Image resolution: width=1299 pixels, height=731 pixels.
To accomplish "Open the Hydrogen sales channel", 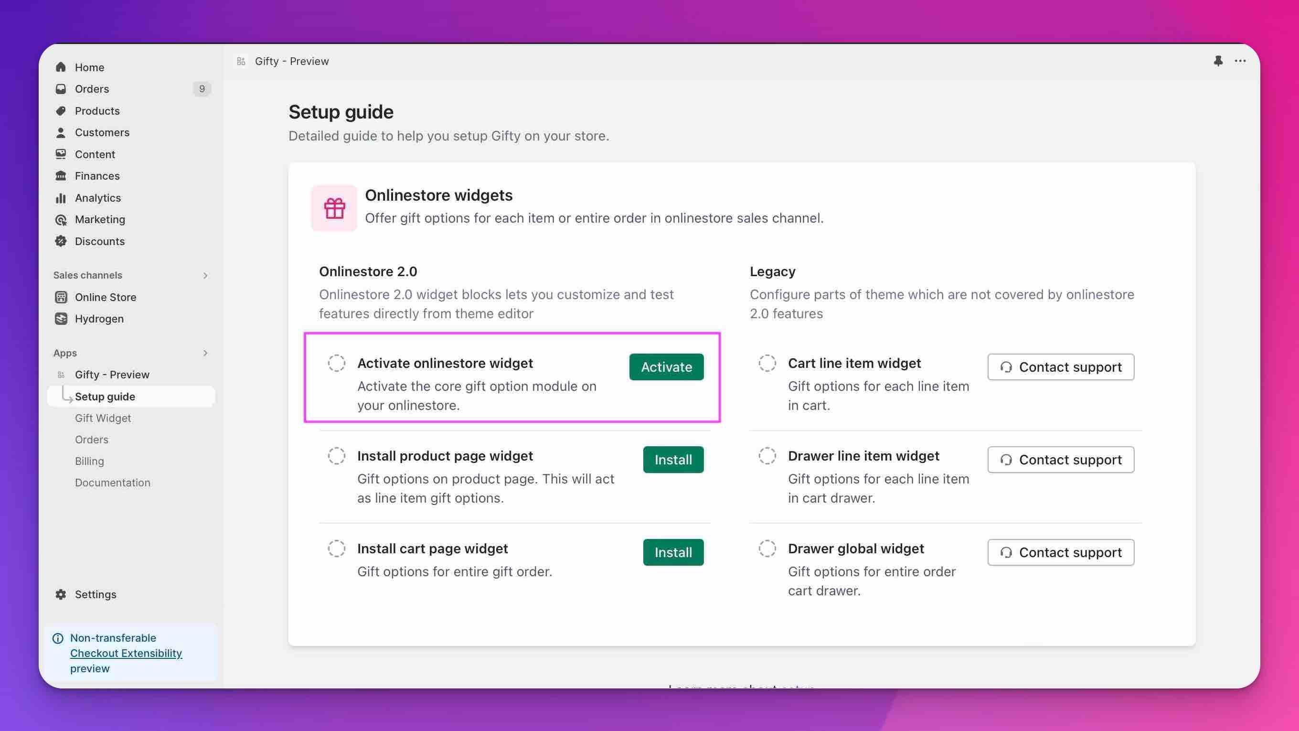I will 131,319.
